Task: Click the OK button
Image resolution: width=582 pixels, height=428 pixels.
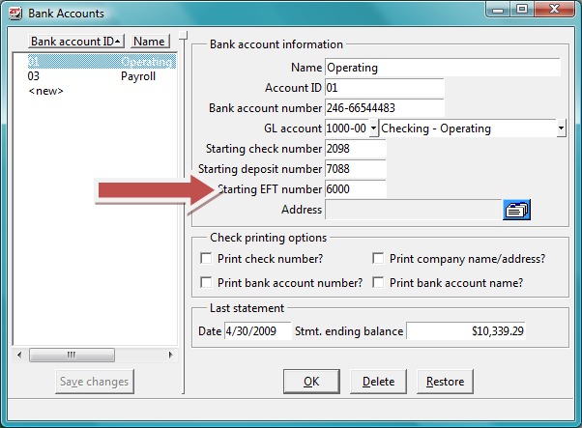Action: (311, 382)
